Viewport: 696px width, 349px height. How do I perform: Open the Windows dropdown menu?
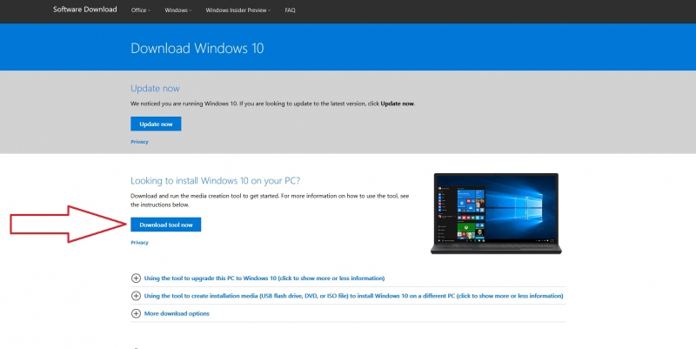pyautogui.click(x=178, y=10)
